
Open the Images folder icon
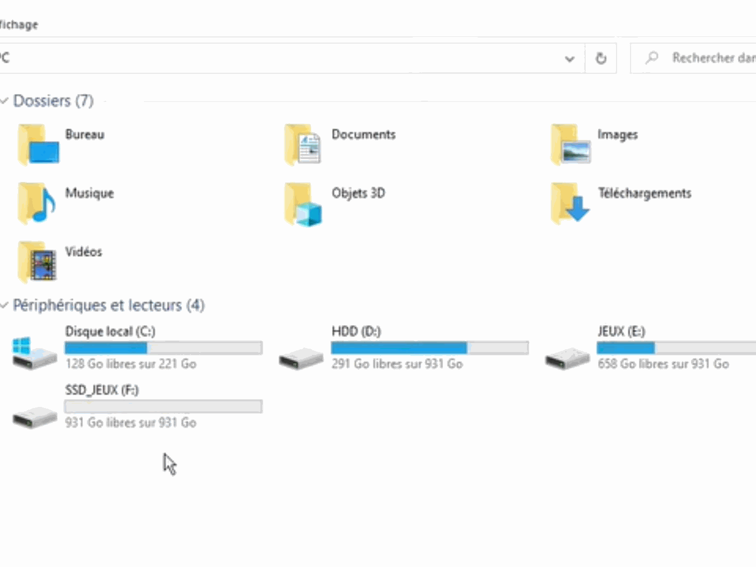pyautogui.click(x=570, y=144)
